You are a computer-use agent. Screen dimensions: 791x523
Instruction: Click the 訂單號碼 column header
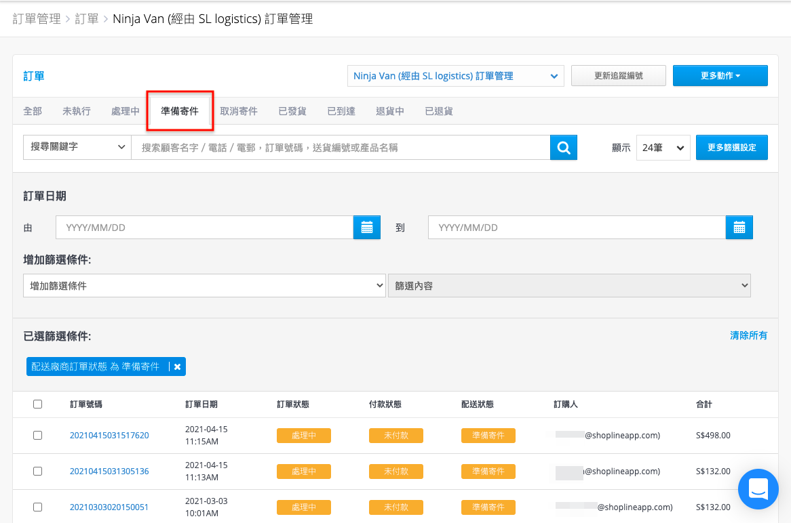(86, 404)
